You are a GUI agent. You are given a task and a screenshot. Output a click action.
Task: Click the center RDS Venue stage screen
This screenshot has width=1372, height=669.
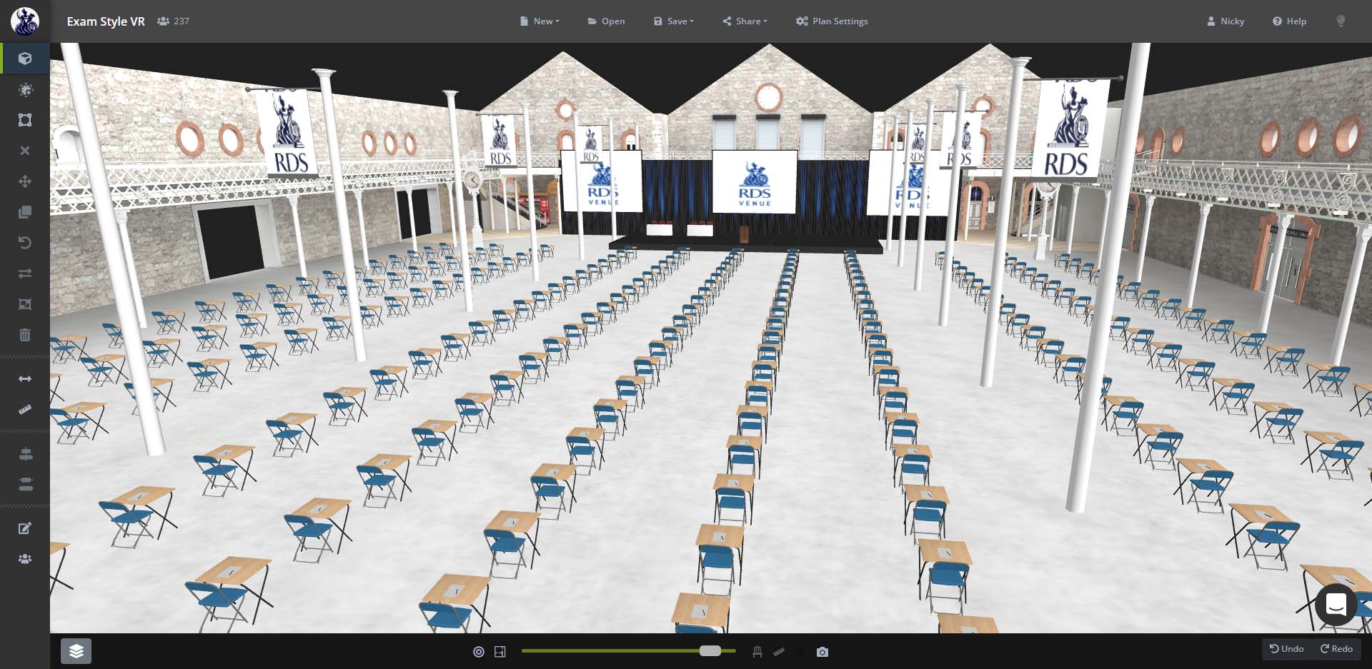coord(755,181)
